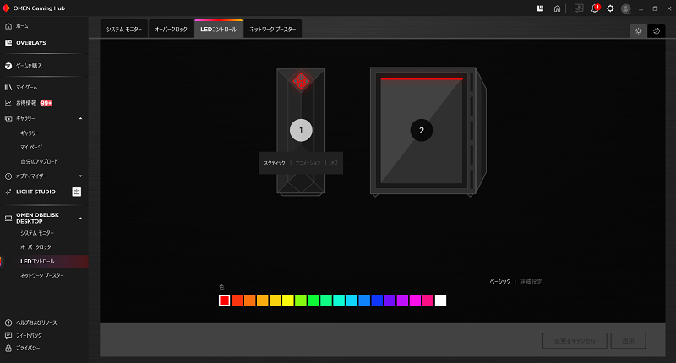
Task: Pick the white color swatch
Action: point(440,301)
